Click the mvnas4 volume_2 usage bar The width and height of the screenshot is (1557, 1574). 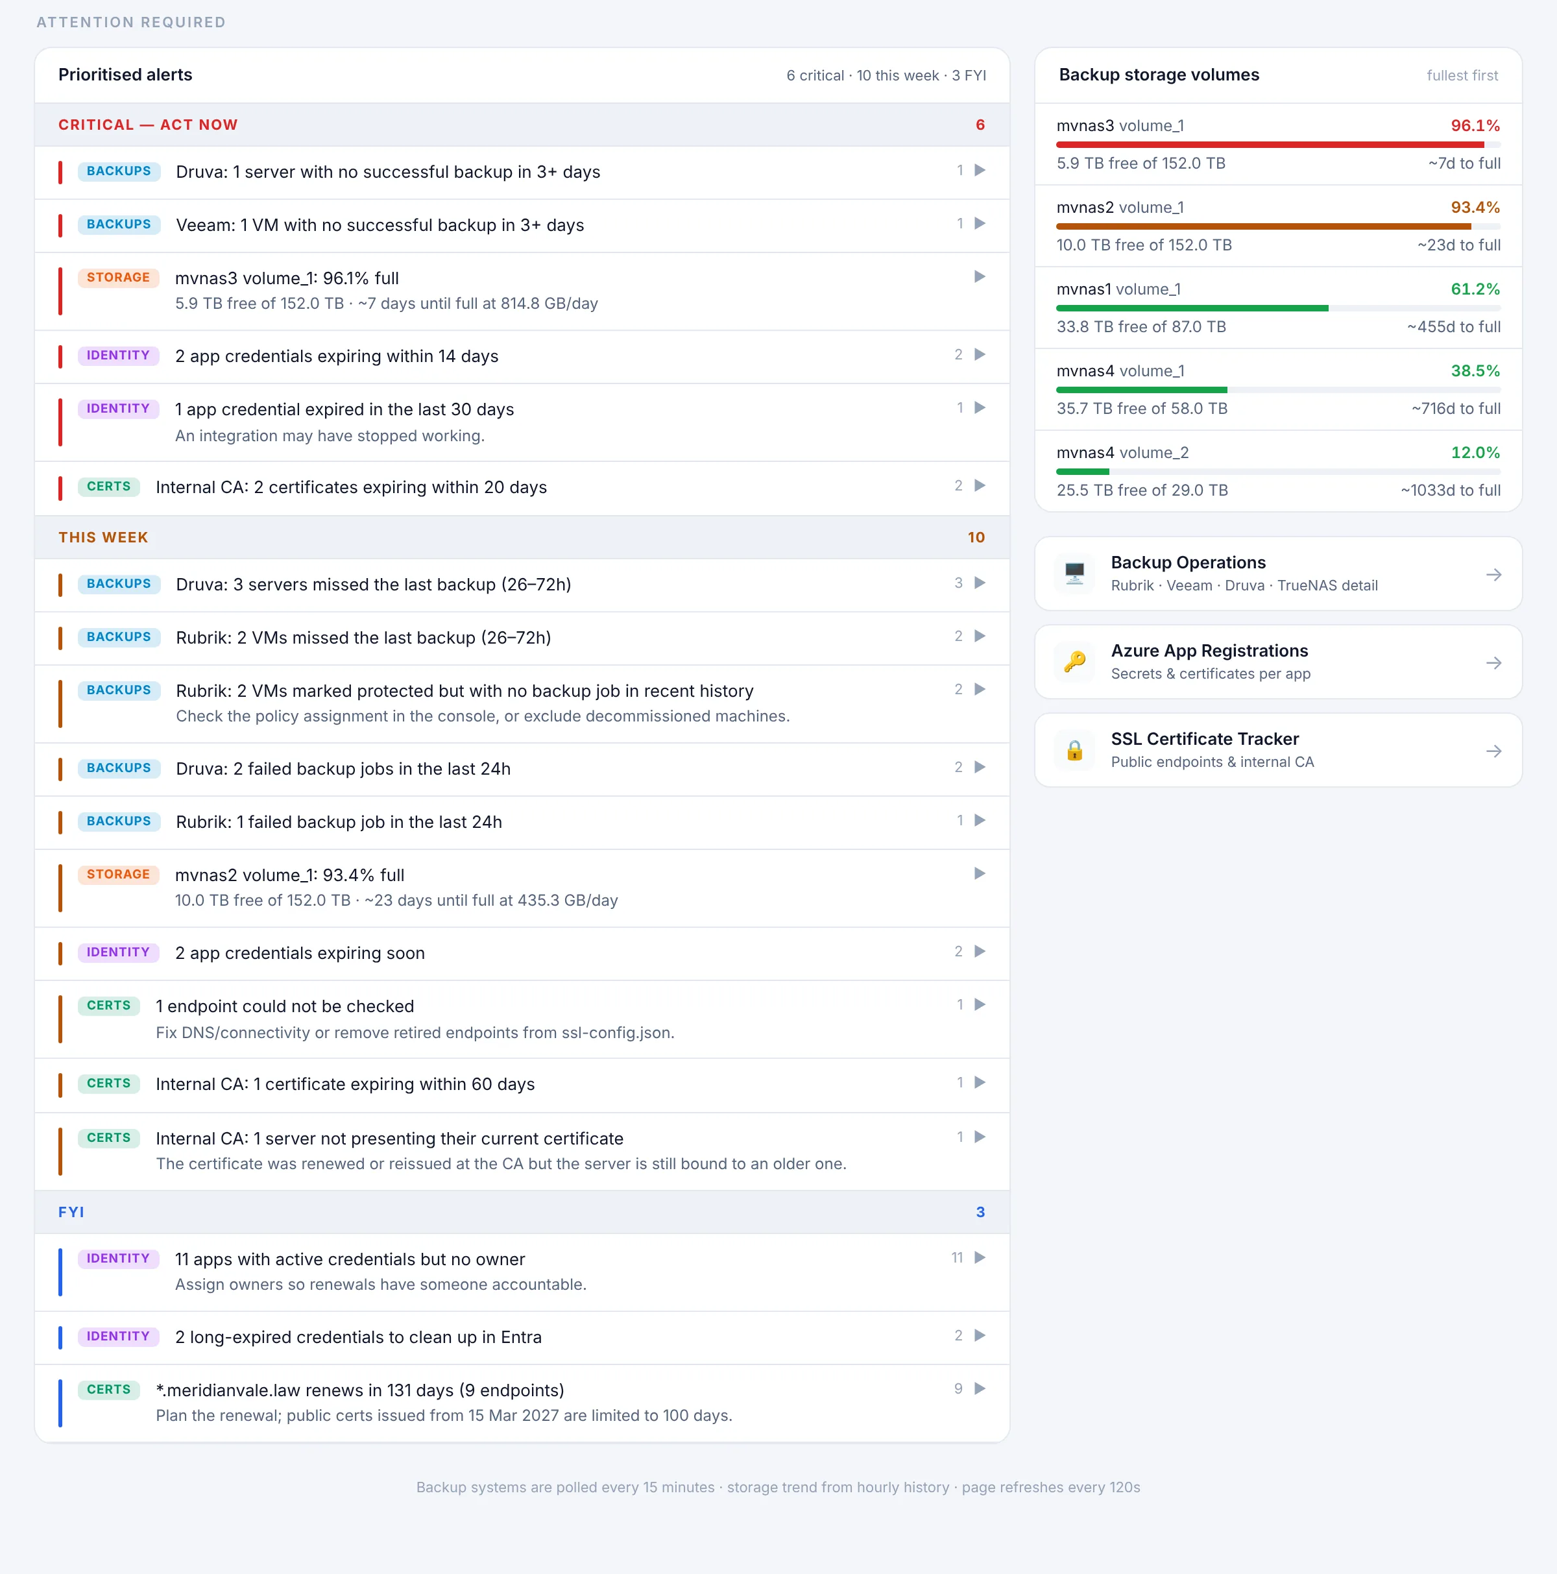(1277, 471)
